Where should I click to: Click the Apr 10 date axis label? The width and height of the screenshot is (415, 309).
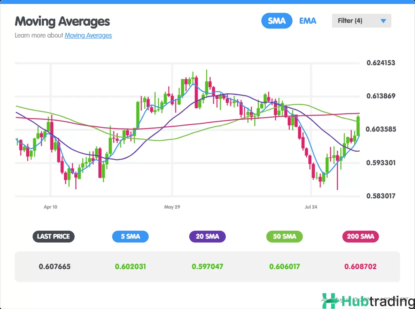point(50,207)
